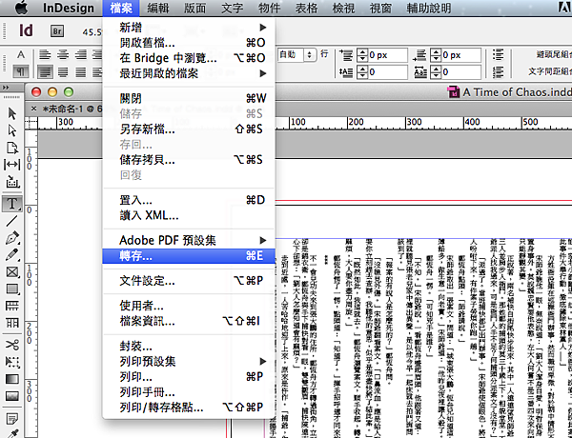Image resolution: width=572 pixels, height=438 pixels.
Task: Select the Vertical Grid tool
Action: 12,323
